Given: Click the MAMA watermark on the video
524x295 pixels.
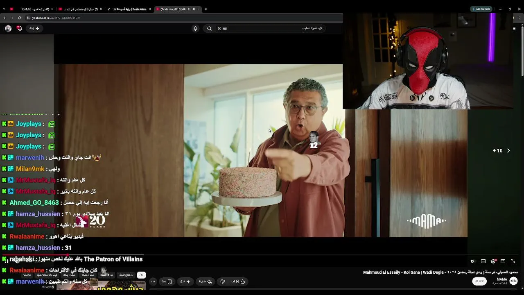Looking at the screenshot, I should pos(427,221).
